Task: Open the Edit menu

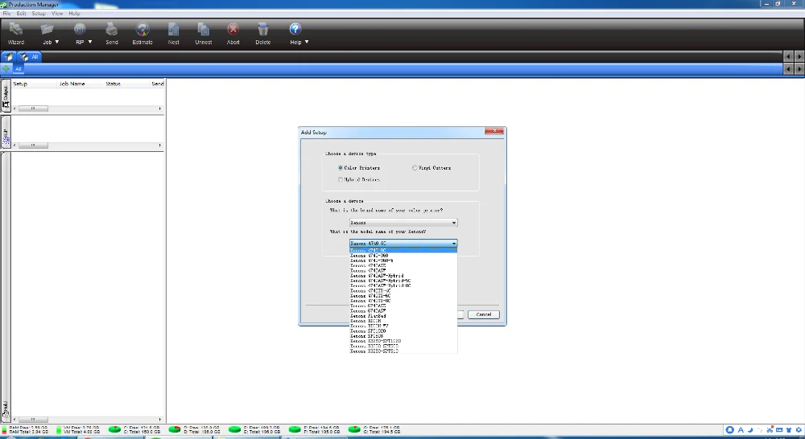Action: pos(21,14)
